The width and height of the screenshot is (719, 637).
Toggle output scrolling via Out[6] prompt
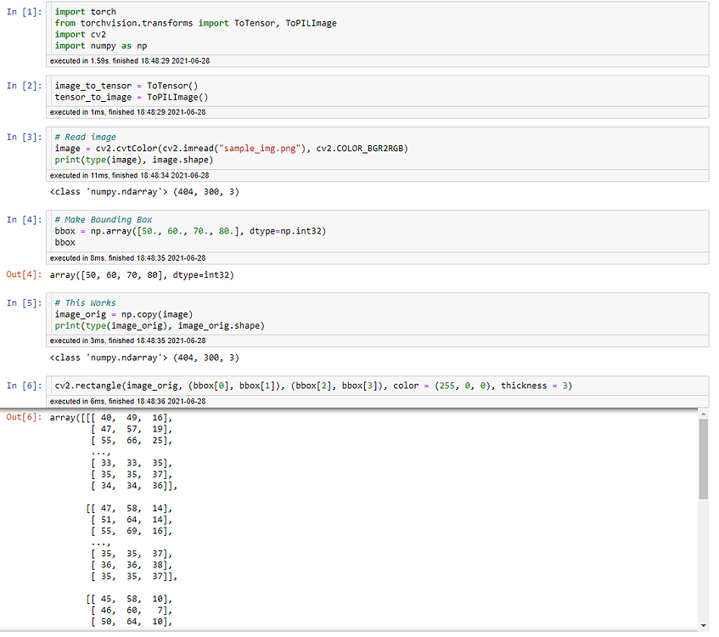(24, 418)
